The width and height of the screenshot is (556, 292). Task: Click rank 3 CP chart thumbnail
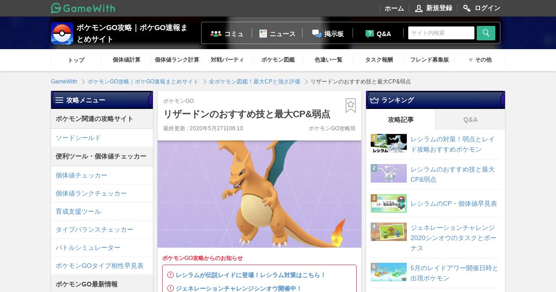pos(389,203)
